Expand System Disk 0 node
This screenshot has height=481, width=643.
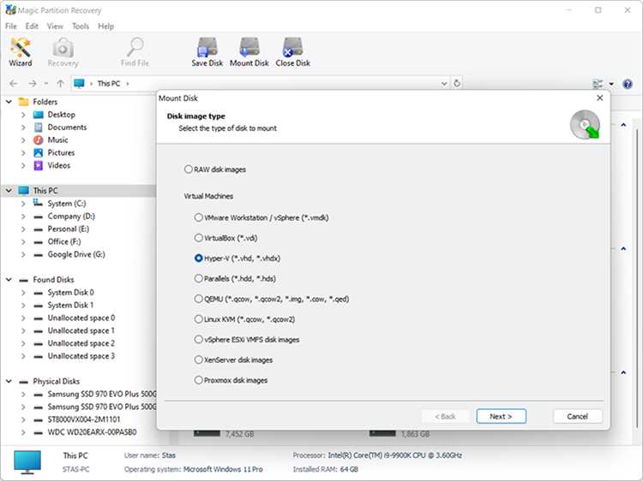(x=23, y=293)
